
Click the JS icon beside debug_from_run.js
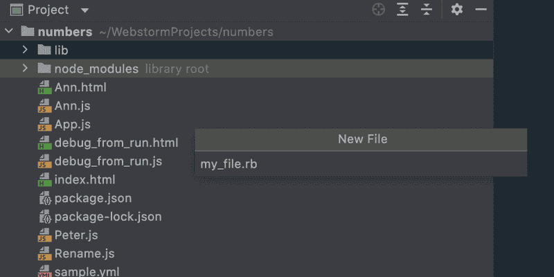[44, 161]
